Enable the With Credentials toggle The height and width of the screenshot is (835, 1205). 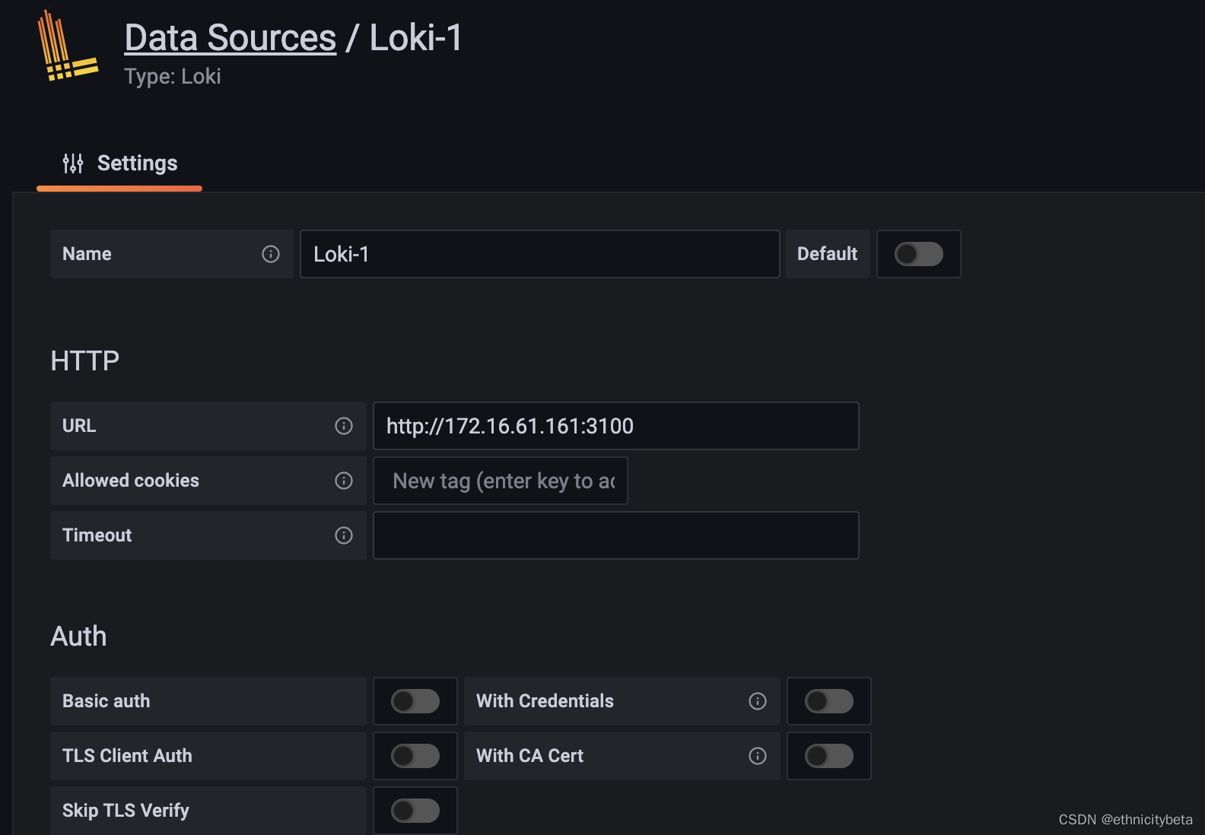(828, 701)
